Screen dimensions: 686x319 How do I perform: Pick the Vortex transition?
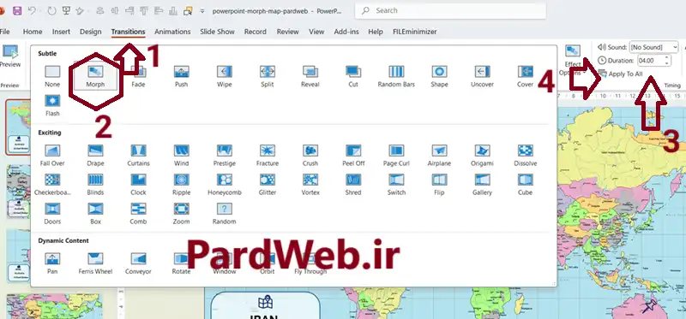coord(310,184)
